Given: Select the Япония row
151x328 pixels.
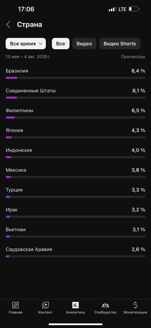Looking at the screenshot, I should point(75,133).
